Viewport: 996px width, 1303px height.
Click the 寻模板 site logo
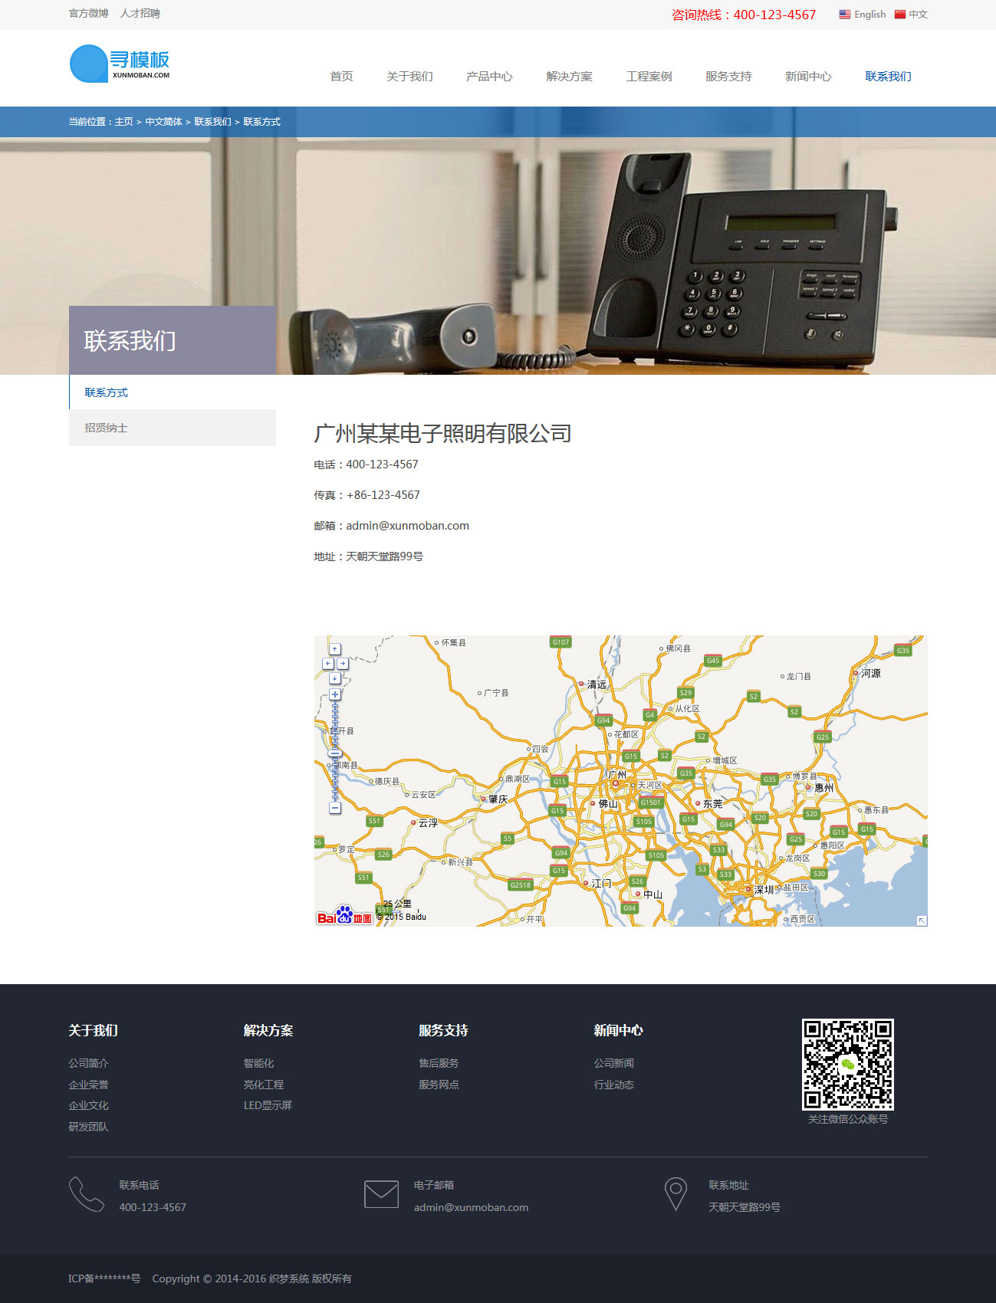[120, 64]
